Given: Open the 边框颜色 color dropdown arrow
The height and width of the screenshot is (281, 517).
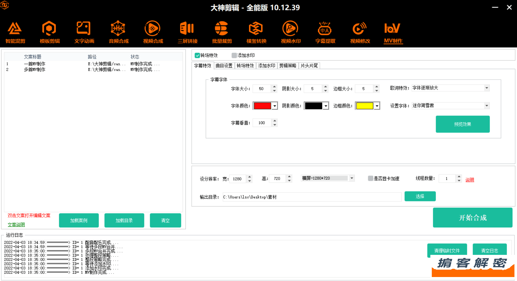Looking at the screenshot, I should 377,106.
